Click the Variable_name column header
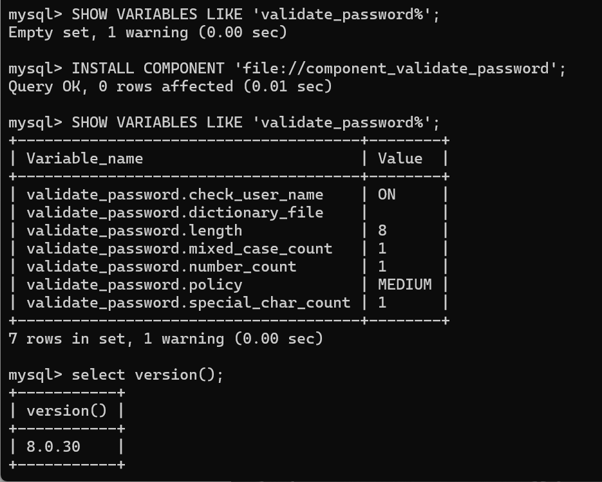The width and height of the screenshot is (602, 482). pyautogui.click(x=84, y=158)
